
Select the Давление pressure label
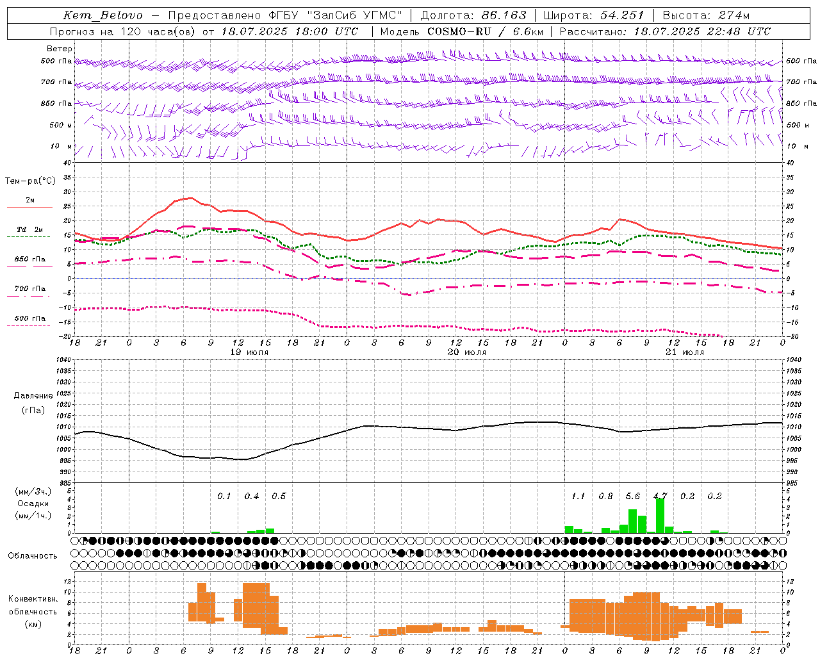33,396
